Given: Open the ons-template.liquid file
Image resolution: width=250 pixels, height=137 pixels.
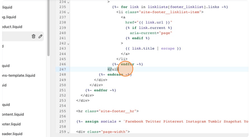Looking at the screenshot, I should point(19,75).
